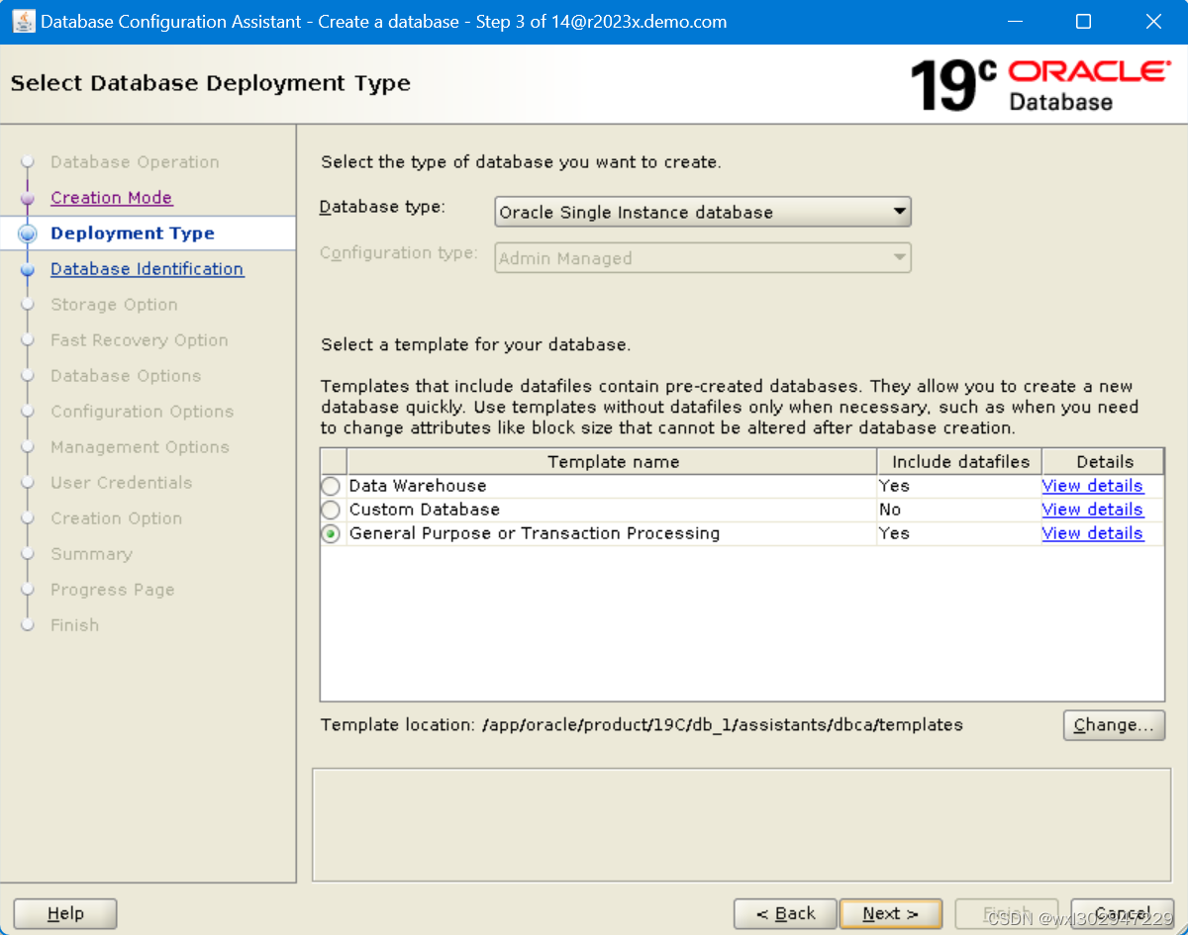Click the Template name column header
The height and width of the screenshot is (935, 1188).
(613, 462)
